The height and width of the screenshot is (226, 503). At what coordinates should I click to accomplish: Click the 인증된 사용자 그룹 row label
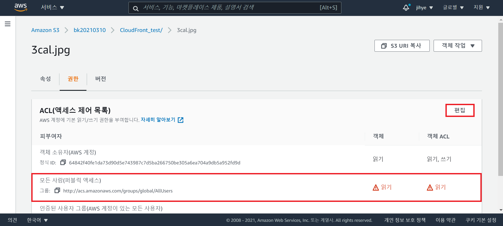pos(101,208)
